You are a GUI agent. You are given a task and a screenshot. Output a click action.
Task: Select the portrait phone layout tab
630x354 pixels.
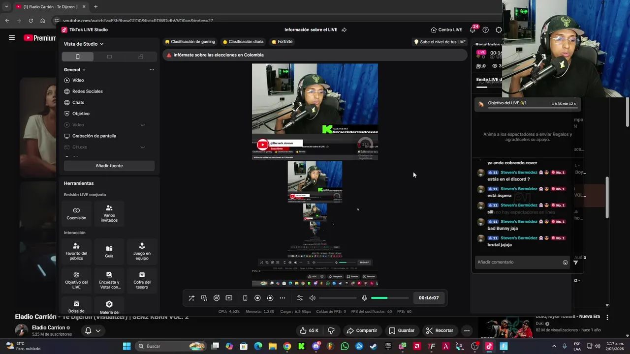[x=78, y=57]
